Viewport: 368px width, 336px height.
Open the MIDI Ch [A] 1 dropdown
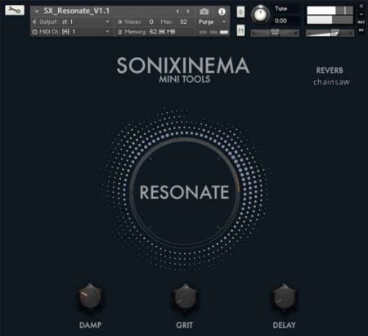(71, 32)
